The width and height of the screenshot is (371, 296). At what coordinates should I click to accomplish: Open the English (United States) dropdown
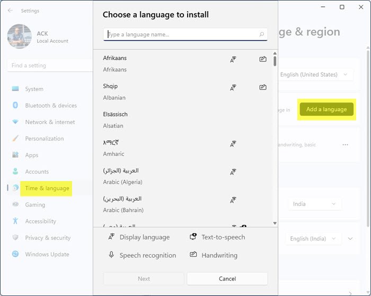click(x=315, y=75)
